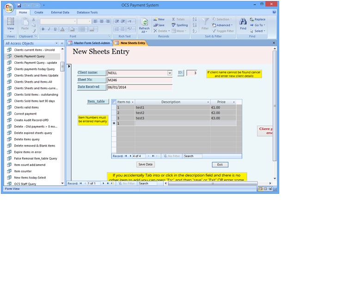Select the €3.00 price cell

coord(223,118)
